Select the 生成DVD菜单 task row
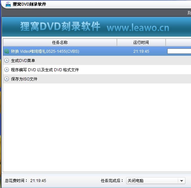The image size is (191, 188). (x=97, y=60)
